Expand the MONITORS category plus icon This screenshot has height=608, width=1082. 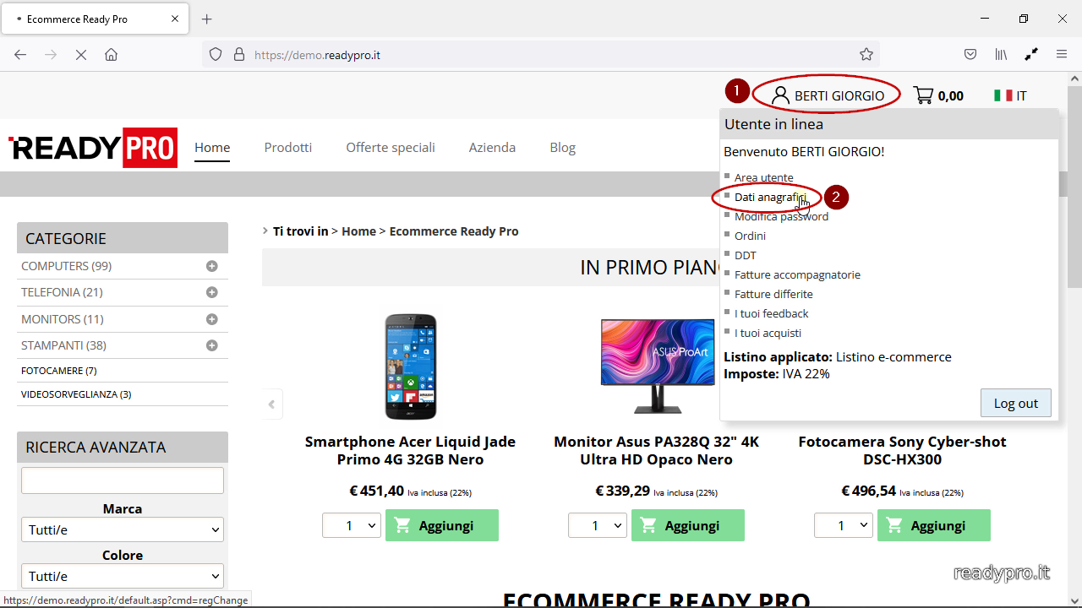212,319
